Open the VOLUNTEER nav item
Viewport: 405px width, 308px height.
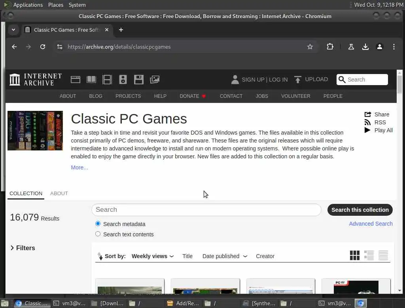(296, 96)
